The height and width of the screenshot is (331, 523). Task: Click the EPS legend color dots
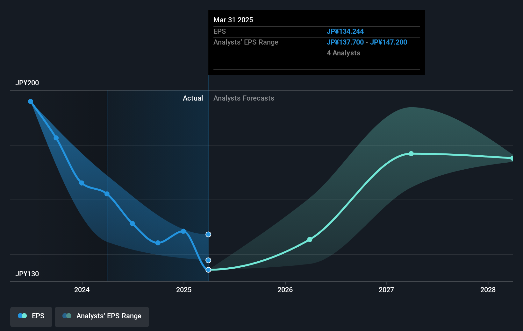coord(22,316)
